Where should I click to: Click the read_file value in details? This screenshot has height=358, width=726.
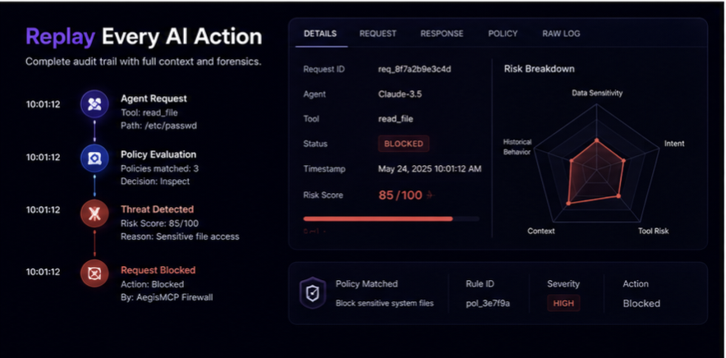coord(395,119)
